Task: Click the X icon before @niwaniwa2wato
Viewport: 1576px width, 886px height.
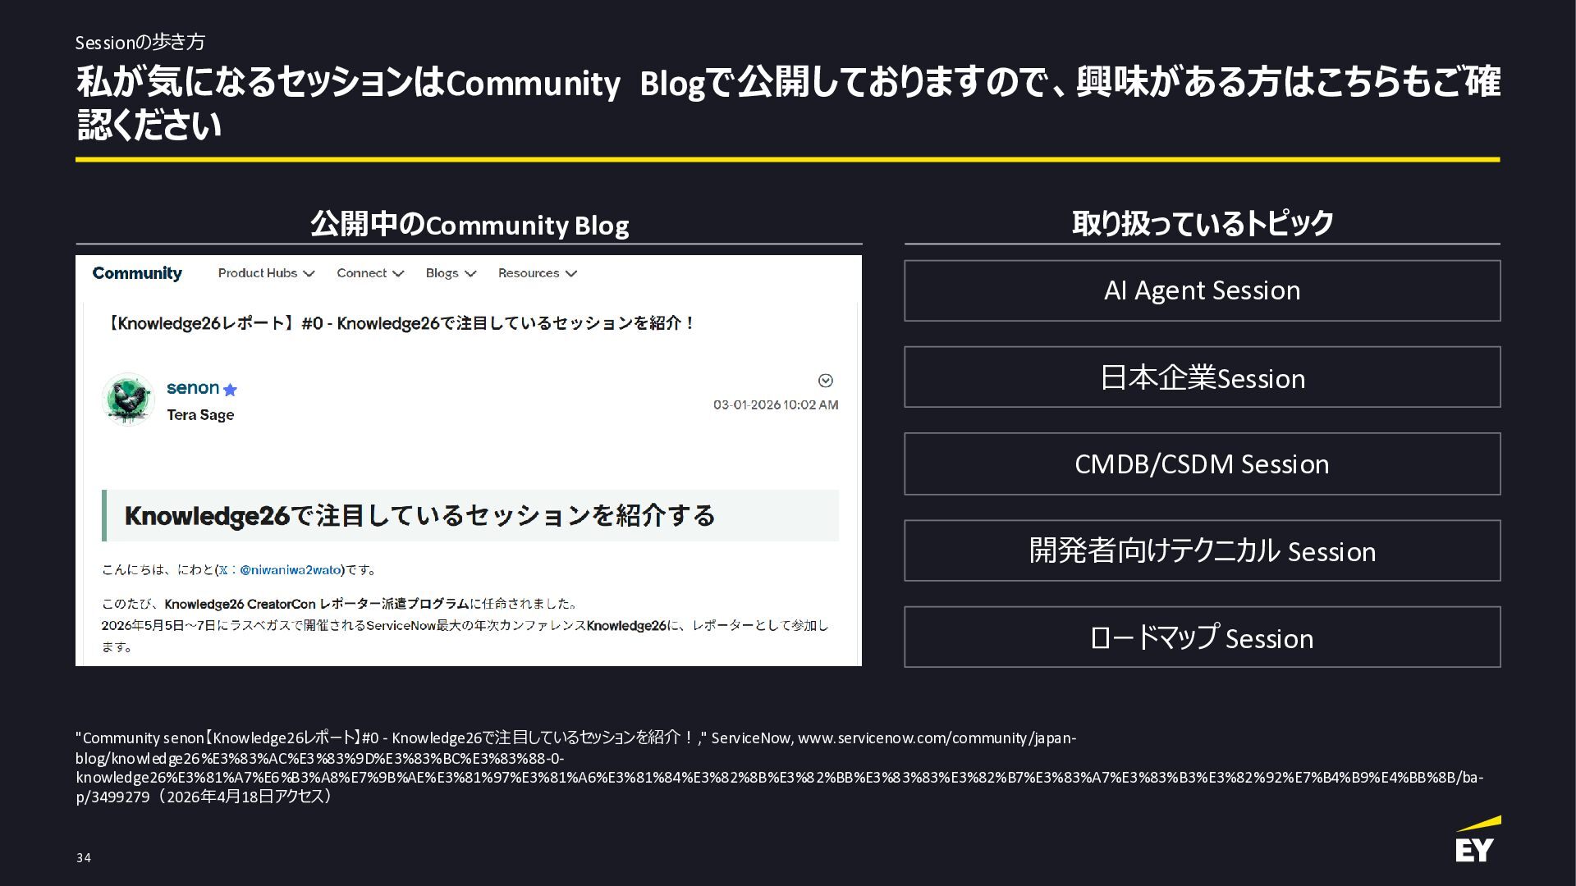Action: 223,570
